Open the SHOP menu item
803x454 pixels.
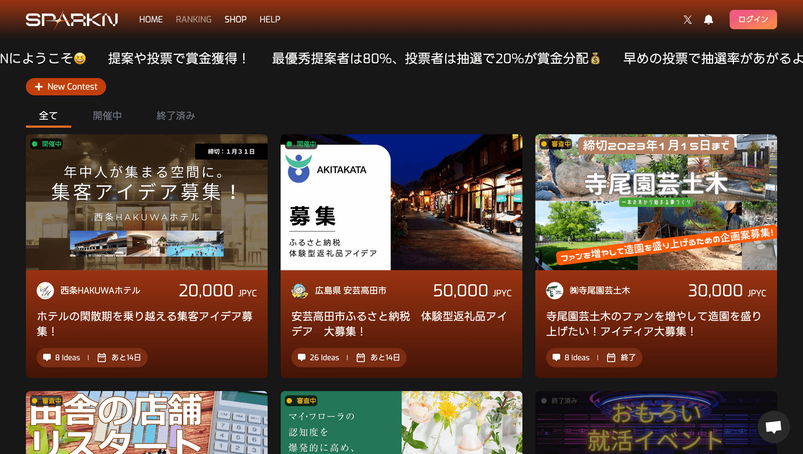tap(235, 19)
